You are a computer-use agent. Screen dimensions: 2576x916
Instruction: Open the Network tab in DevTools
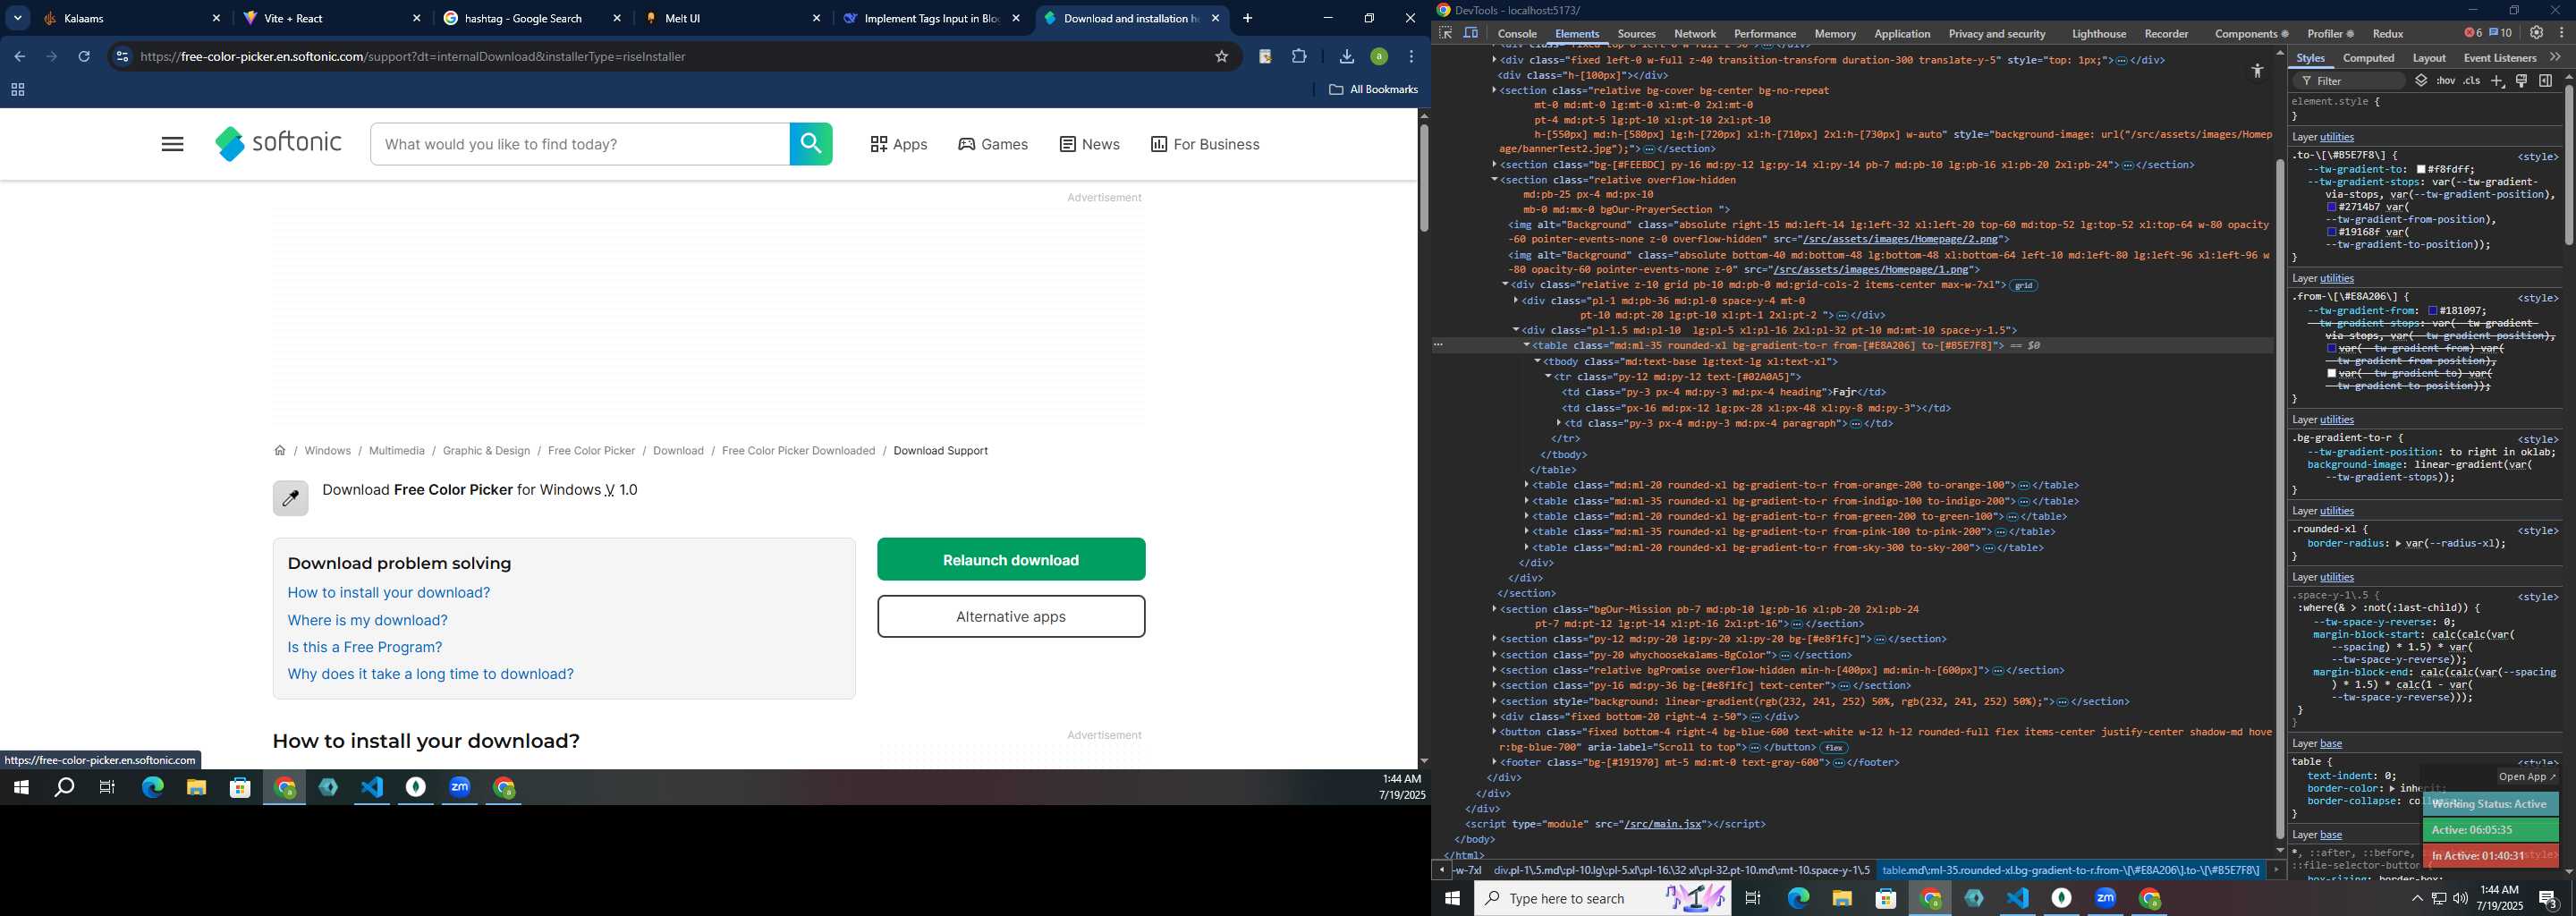click(1695, 34)
